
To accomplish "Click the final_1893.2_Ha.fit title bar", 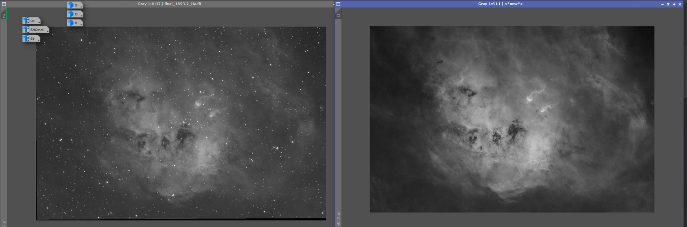I will pos(167,4).
